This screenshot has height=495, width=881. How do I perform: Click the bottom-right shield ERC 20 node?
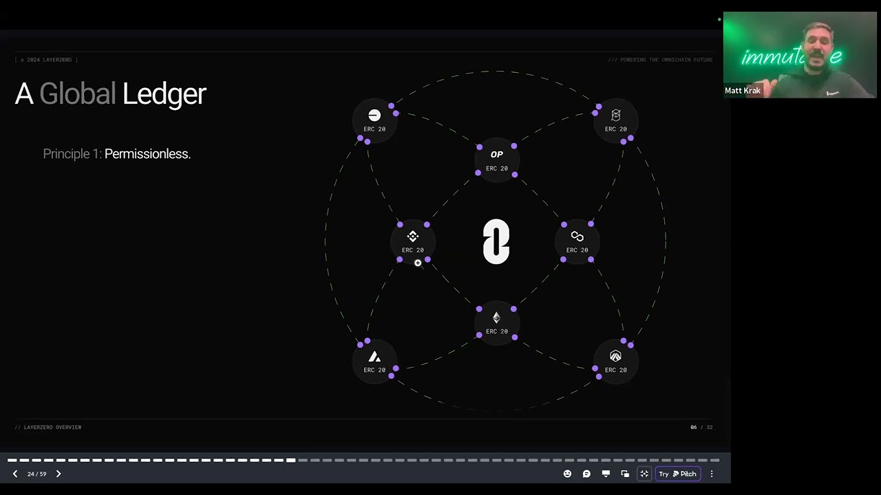(x=615, y=362)
